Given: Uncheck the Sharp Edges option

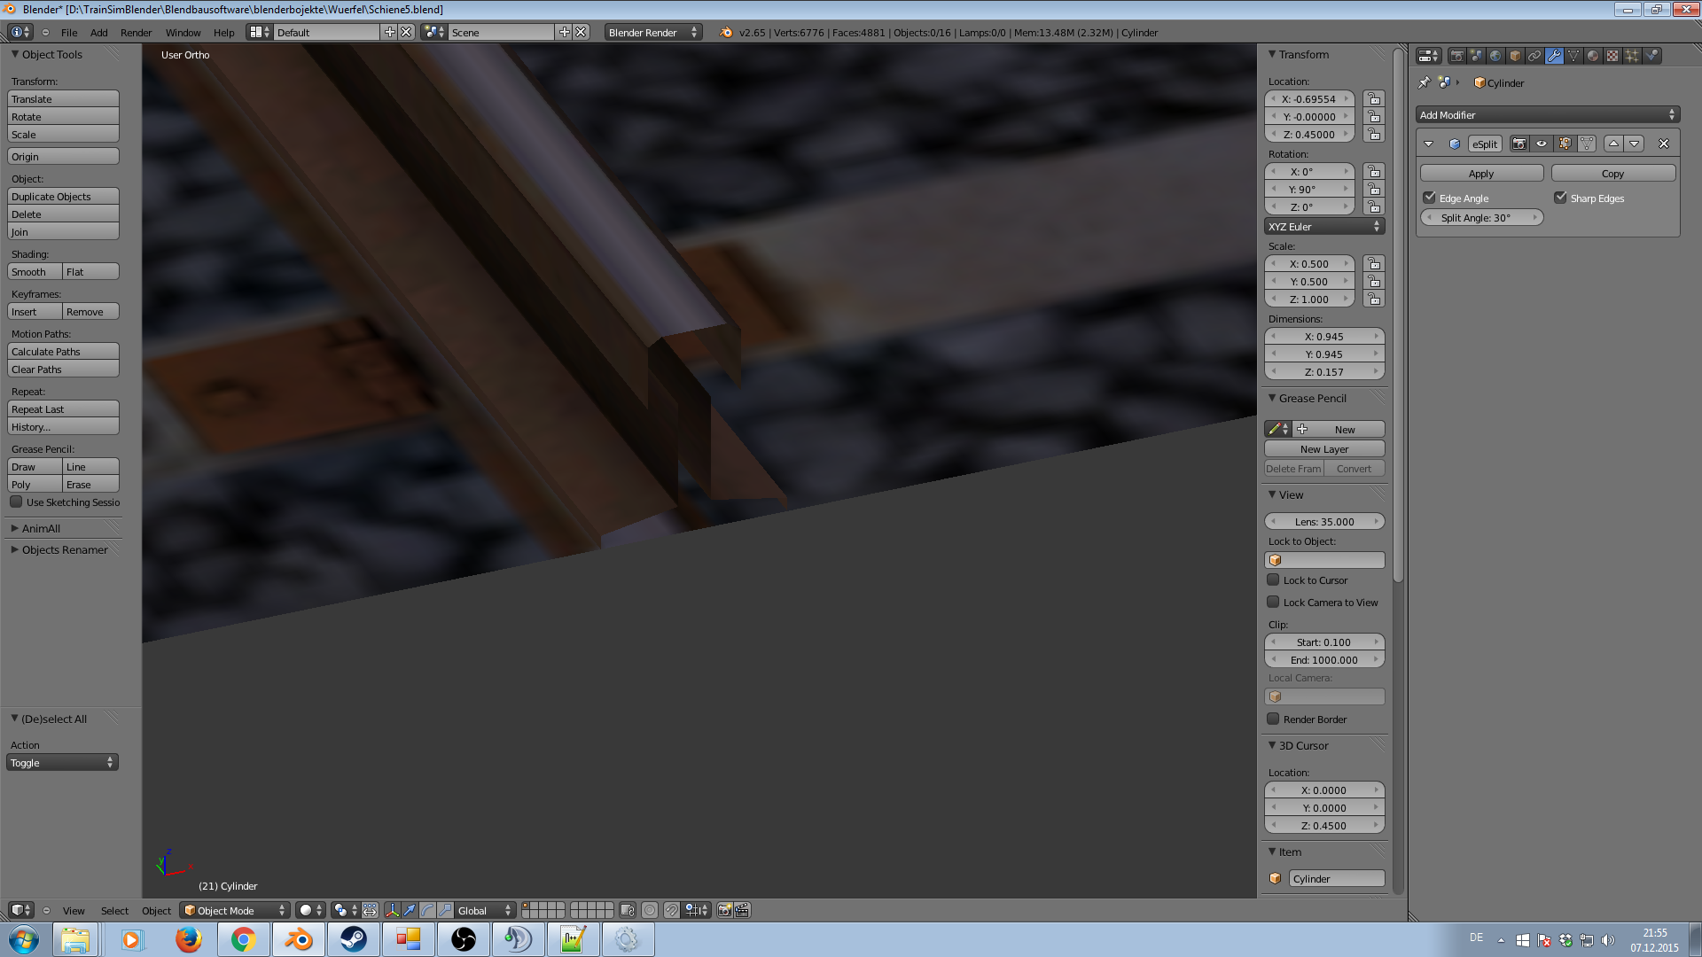Looking at the screenshot, I should (1560, 198).
